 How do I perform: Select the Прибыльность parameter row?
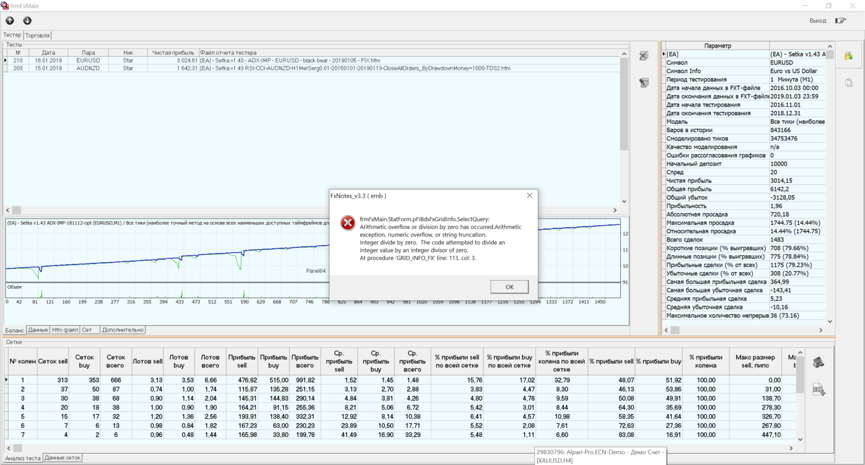[744, 206]
